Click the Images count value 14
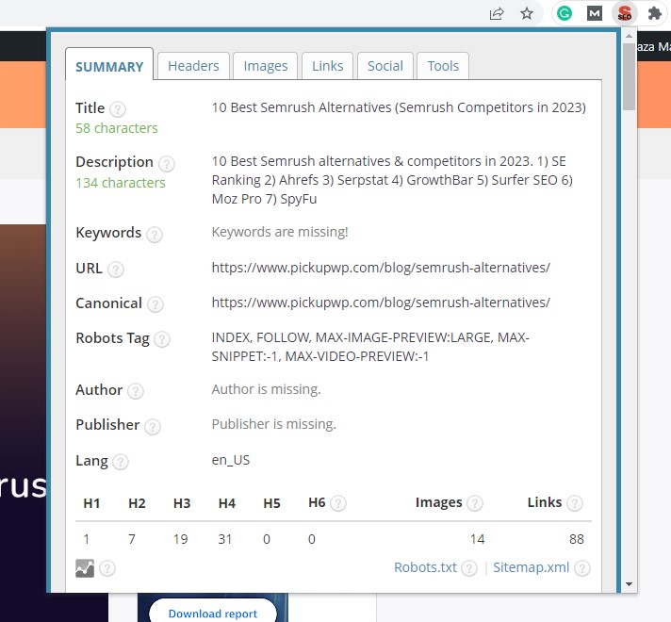Viewport: 671px width, 622px height. (477, 539)
